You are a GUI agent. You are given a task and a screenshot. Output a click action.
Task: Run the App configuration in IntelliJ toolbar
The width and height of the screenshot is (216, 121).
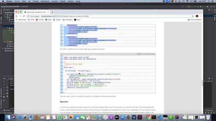click(x=195, y=7)
